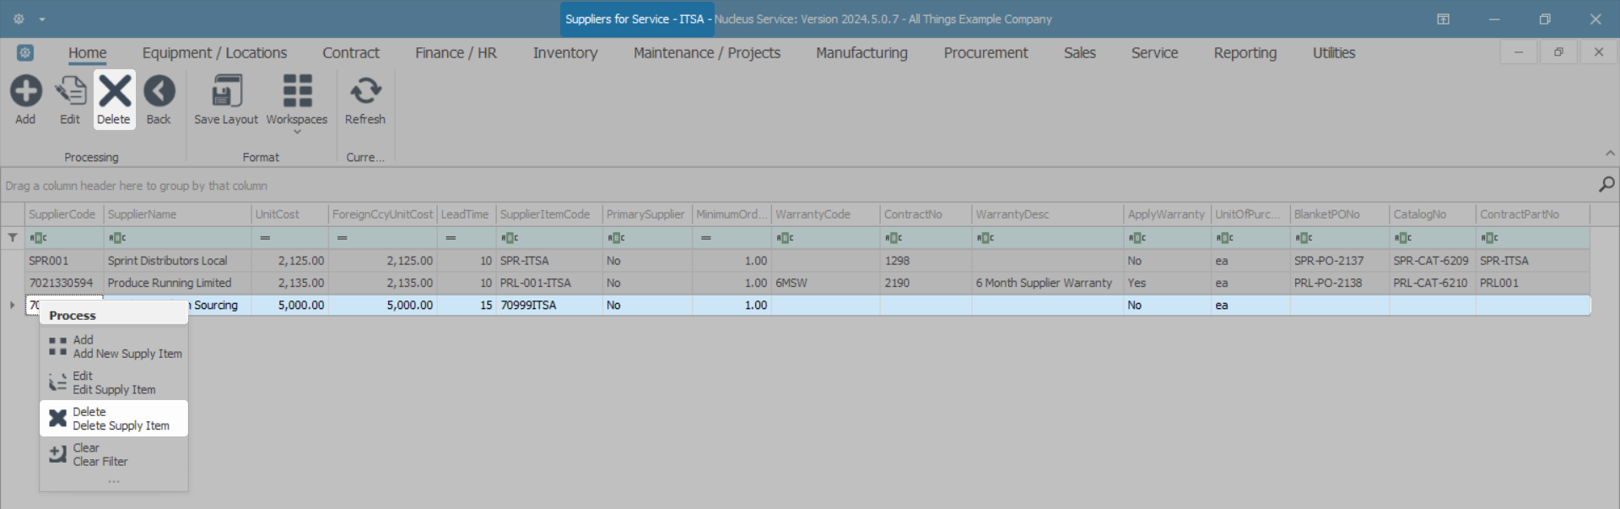The height and width of the screenshot is (509, 1620).
Task: Sort by WarrantyCode column header
Action: click(x=825, y=214)
